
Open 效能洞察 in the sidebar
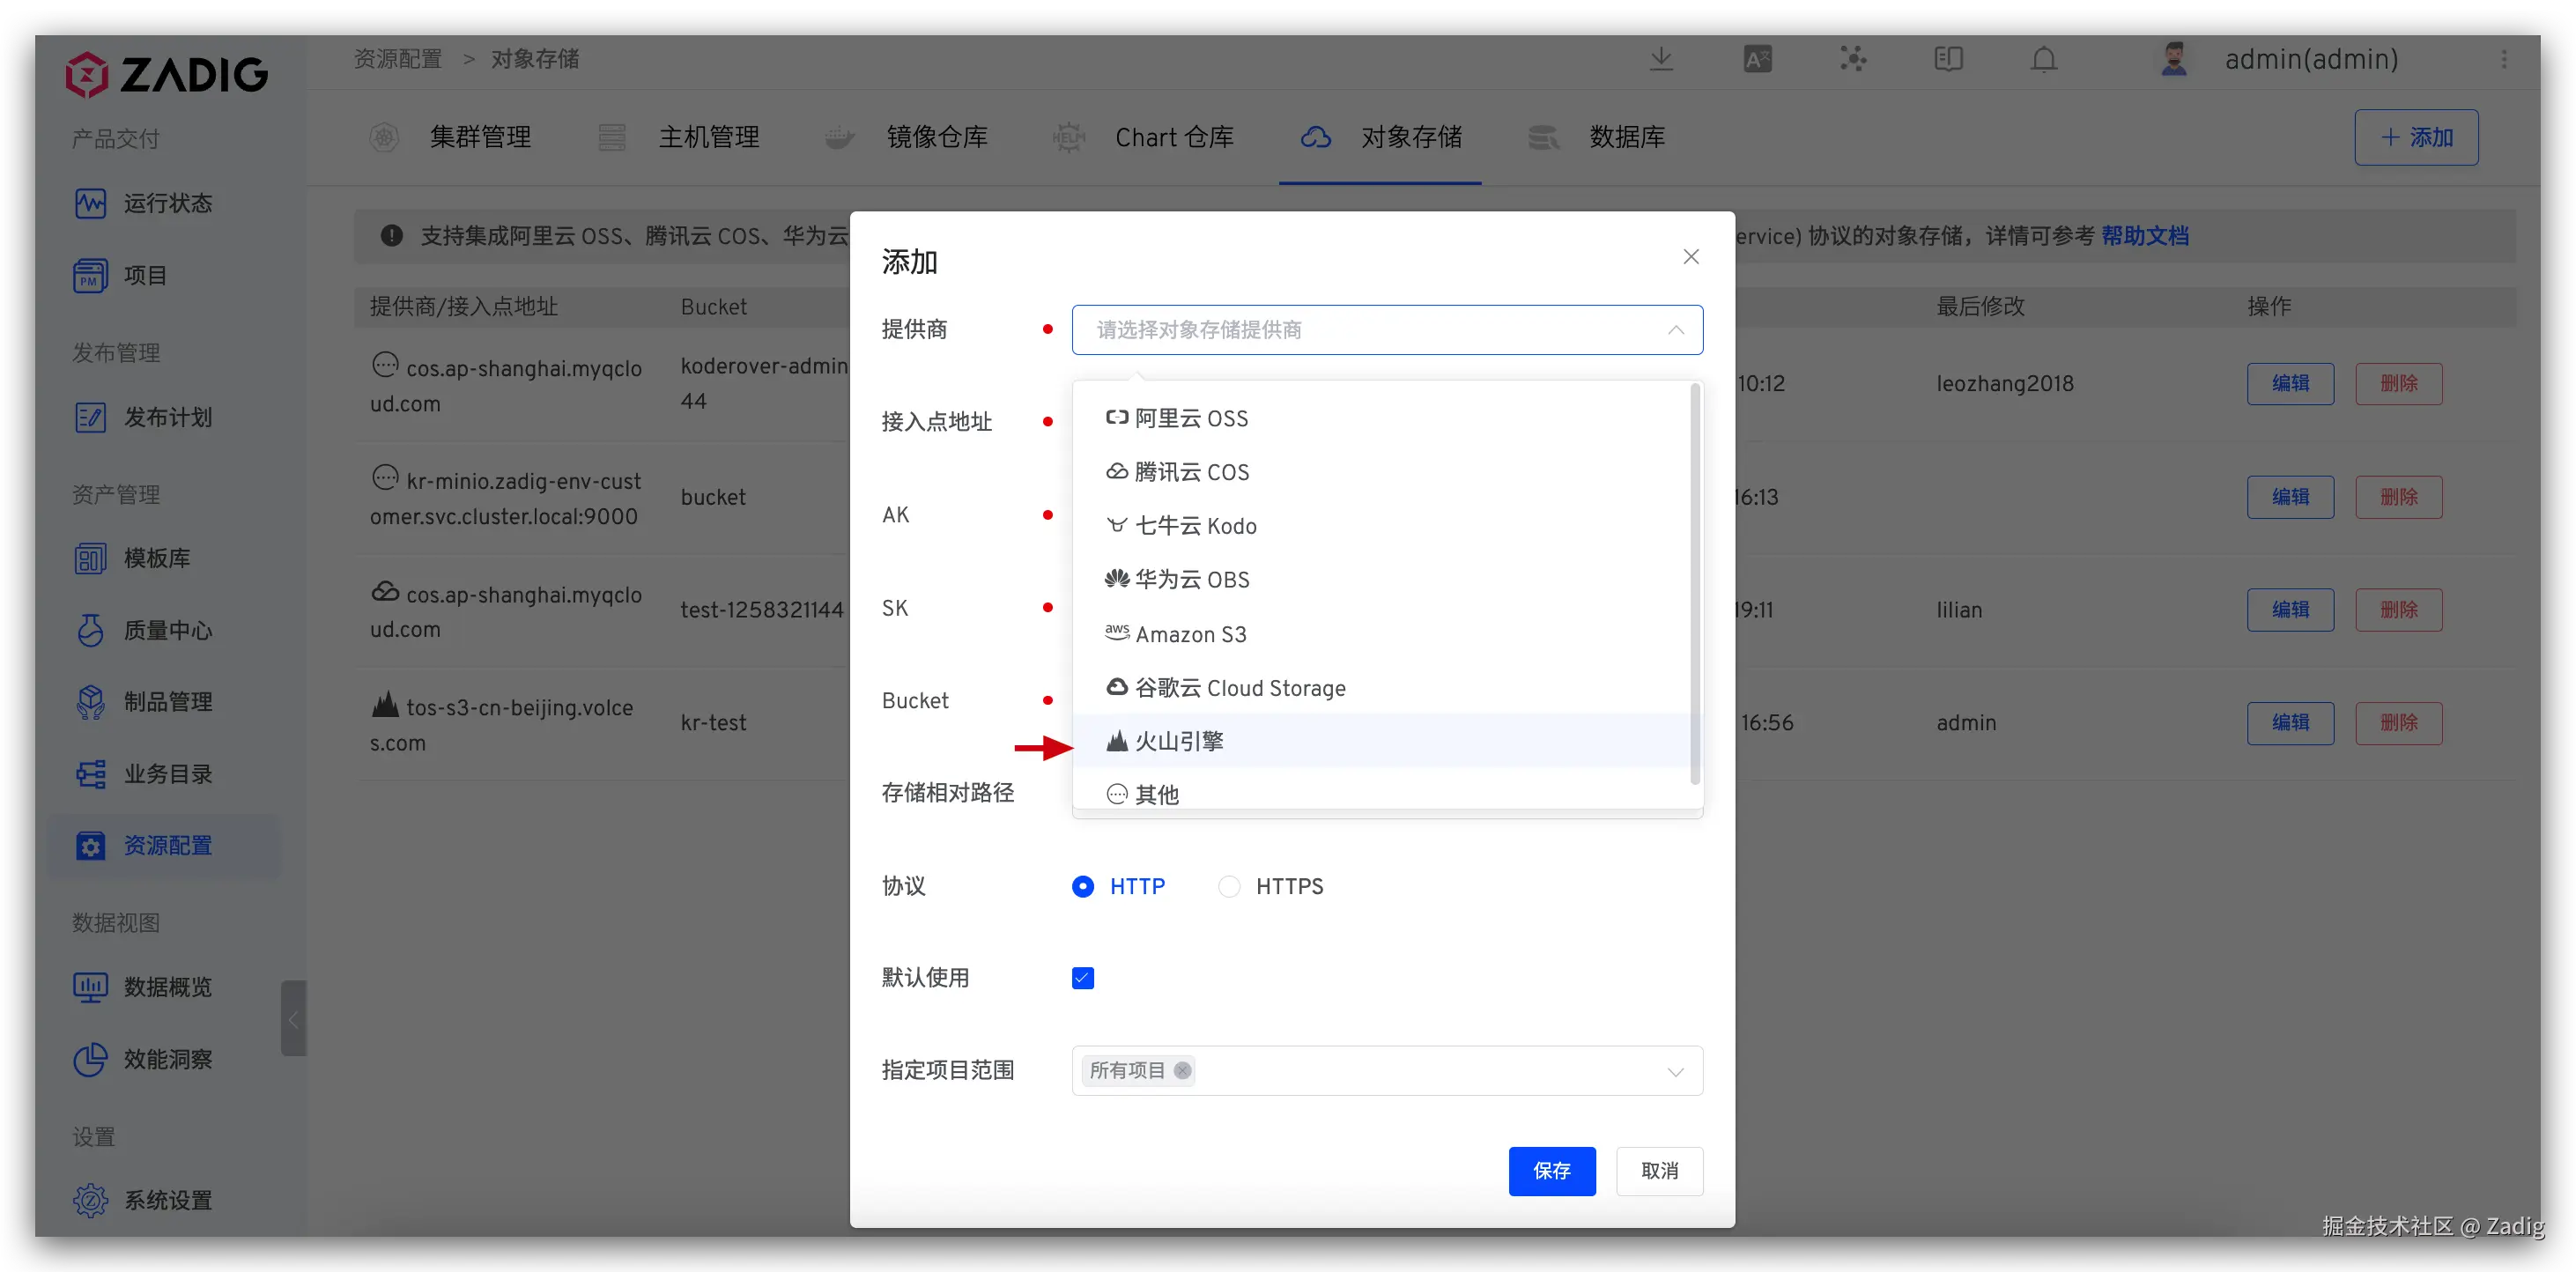167,1059
